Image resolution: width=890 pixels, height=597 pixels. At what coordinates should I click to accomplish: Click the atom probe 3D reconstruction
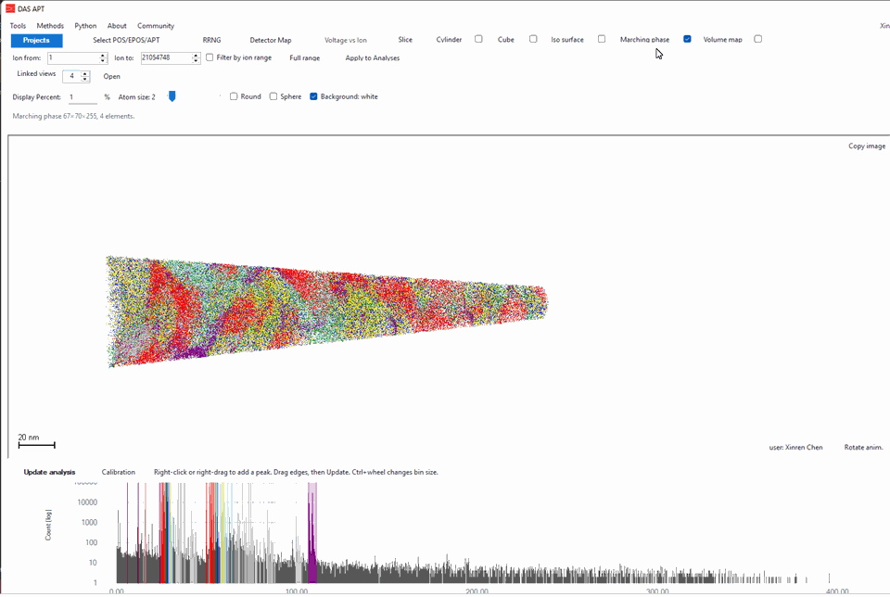point(327,311)
